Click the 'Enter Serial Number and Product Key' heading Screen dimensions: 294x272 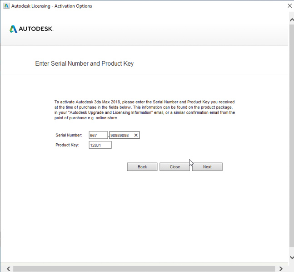[85, 63]
